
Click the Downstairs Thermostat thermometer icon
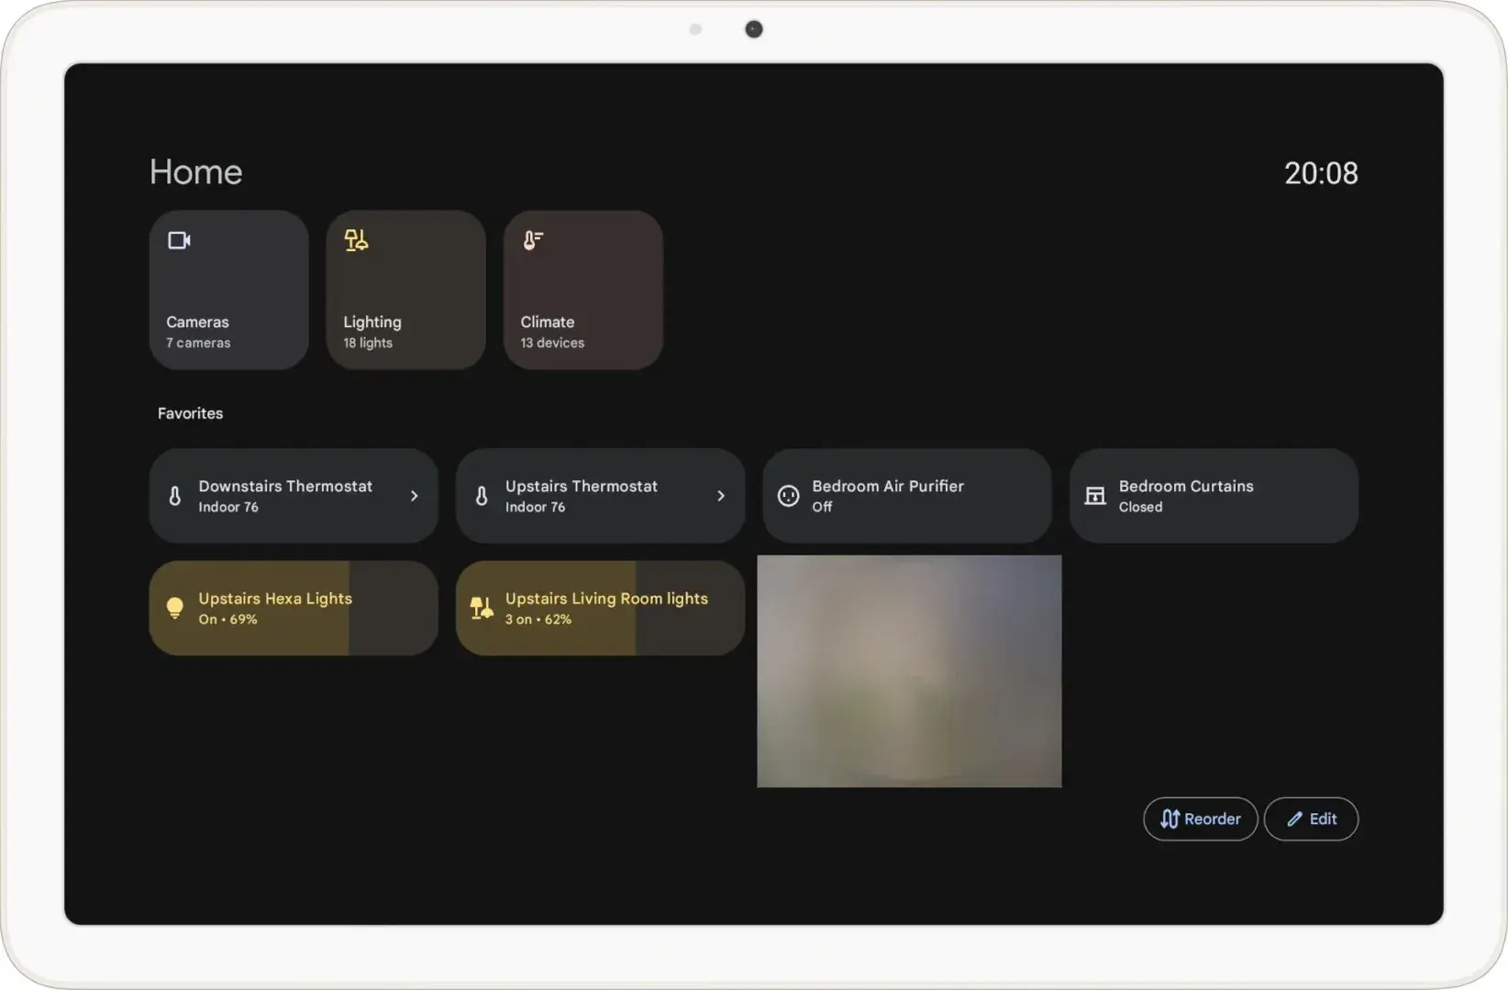click(175, 496)
